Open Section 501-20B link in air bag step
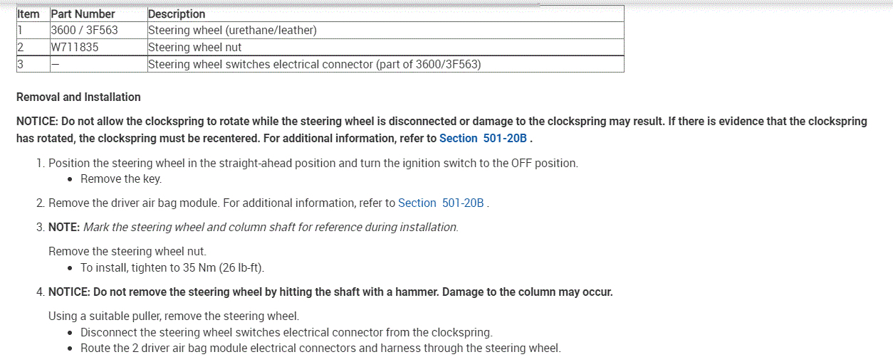Image resolution: width=893 pixels, height=357 pixels. click(x=442, y=203)
